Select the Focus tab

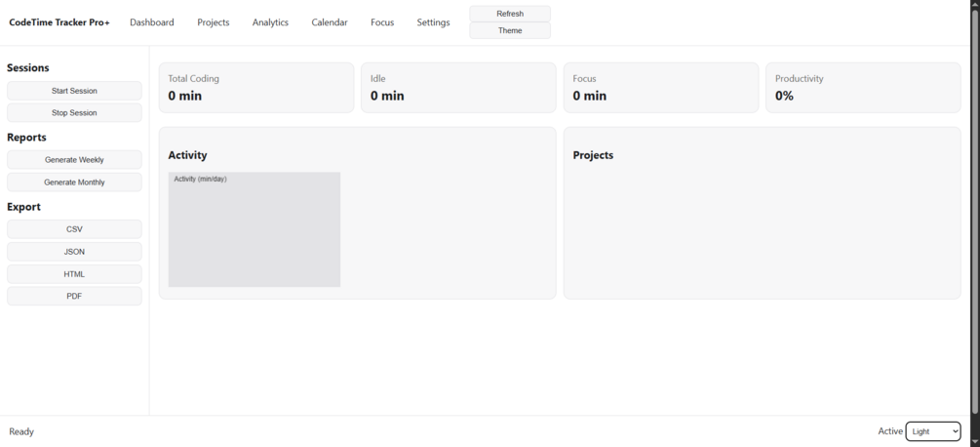[382, 22]
